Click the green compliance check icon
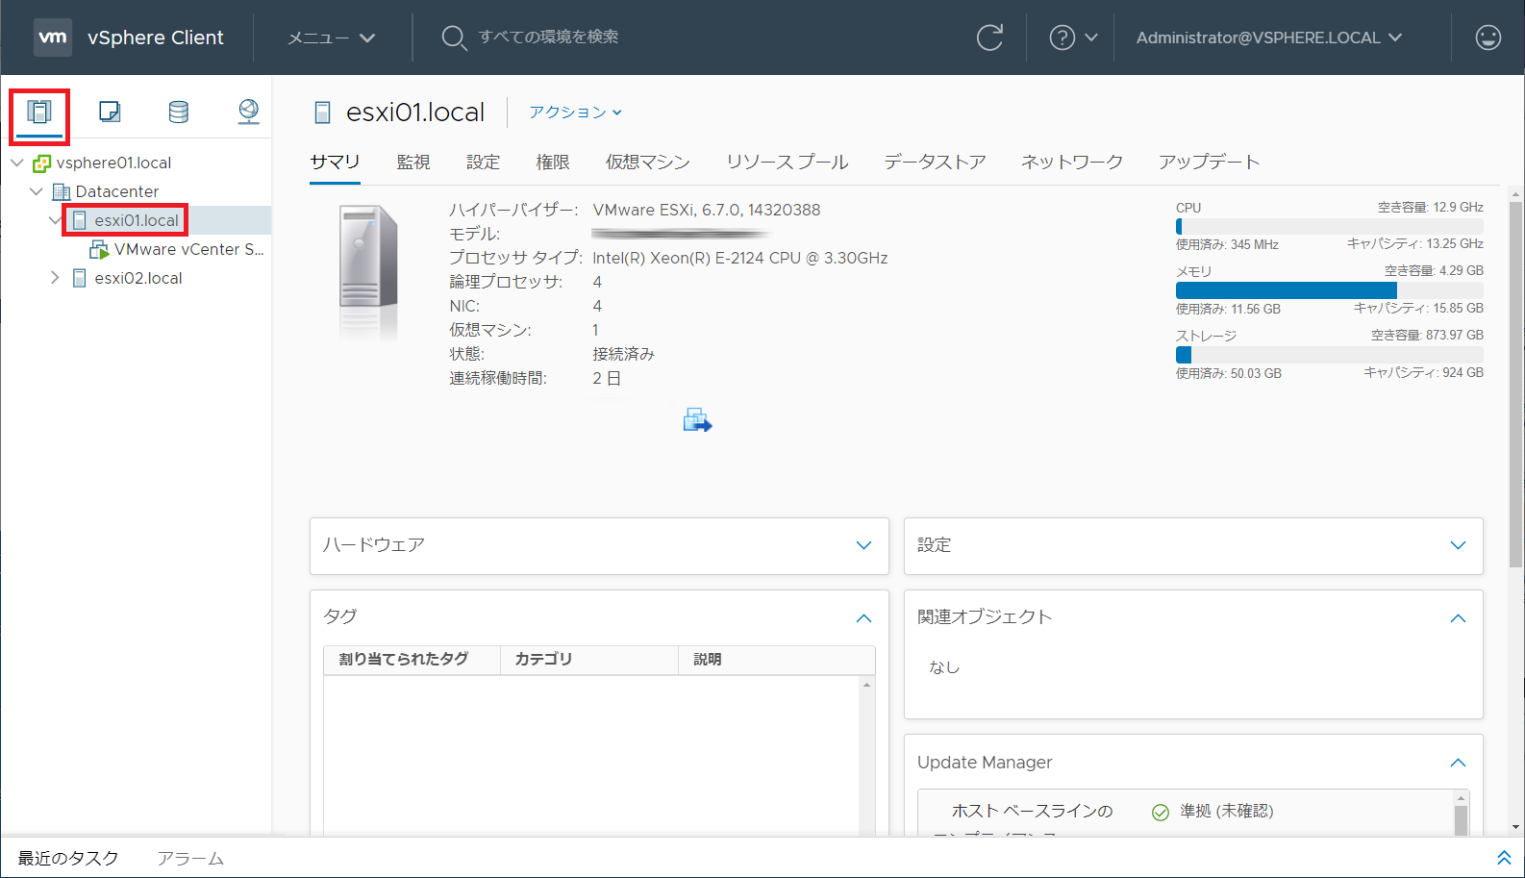This screenshot has height=878, width=1525. tap(1161, 812)
